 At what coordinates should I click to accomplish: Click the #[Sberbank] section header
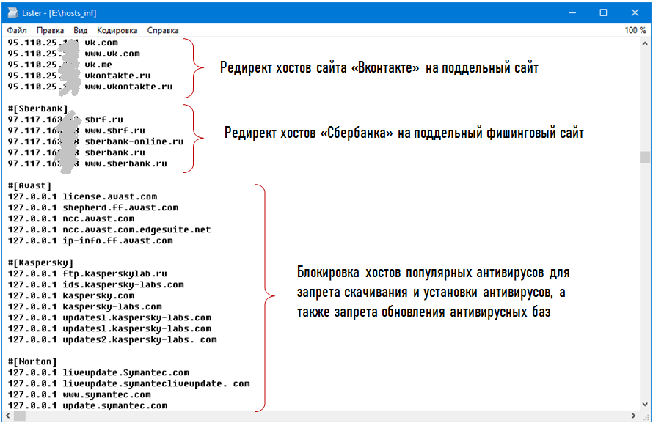click(x=37, y=108)
